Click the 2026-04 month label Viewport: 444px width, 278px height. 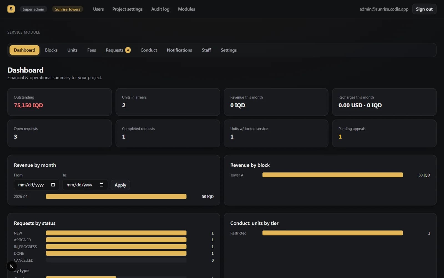point(21,197)
